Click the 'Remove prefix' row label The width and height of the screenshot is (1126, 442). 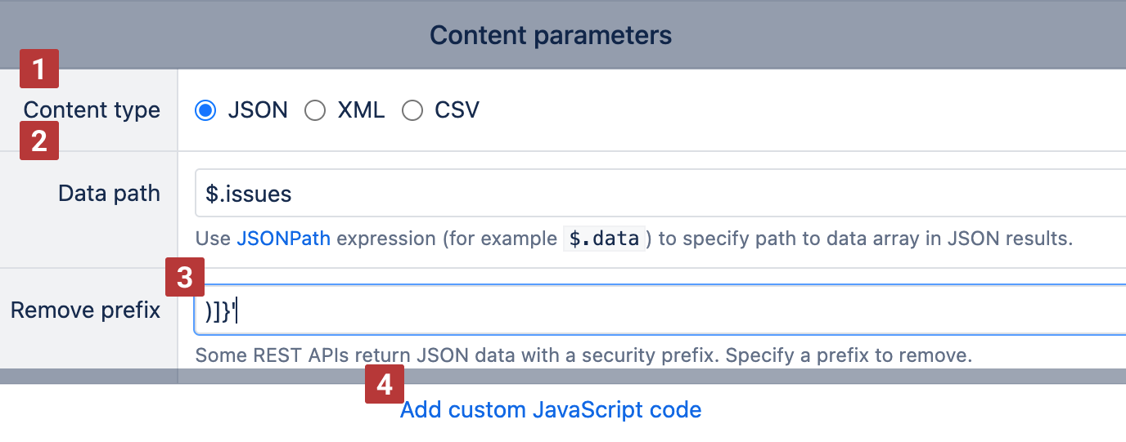click(x=85, y=310)
